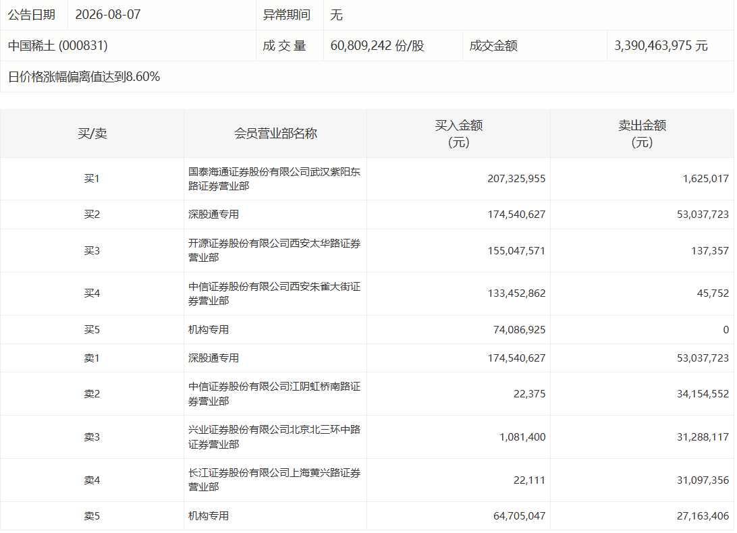Select 174,540,627 in the 卖1 row
Viewport: 737px width, 533px height.
tap(516, 358)
